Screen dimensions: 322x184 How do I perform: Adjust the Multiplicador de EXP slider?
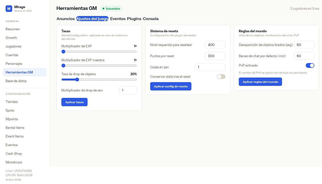pyautogui.click(x=99, y=52)
